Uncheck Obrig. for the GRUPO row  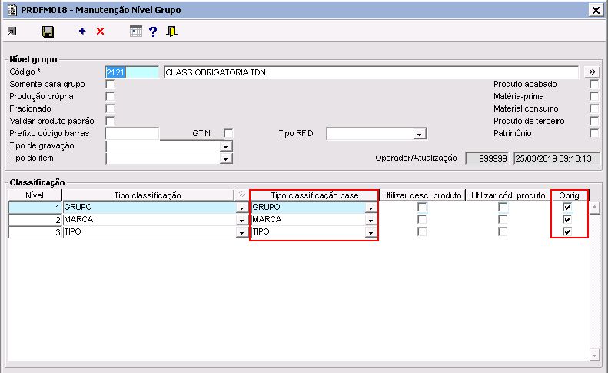pos(567,208)
